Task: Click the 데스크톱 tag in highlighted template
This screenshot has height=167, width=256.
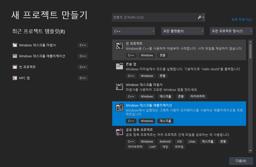Action: click(165, 121)
